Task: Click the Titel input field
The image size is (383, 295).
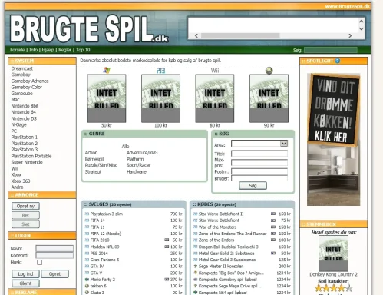Action: click(259, 154)
